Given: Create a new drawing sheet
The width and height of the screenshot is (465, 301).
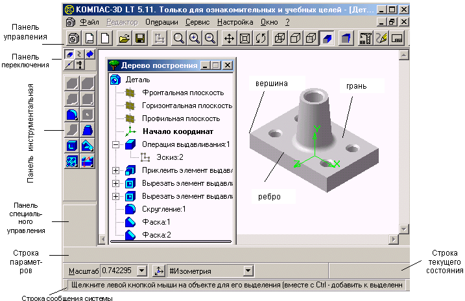Looking at the screenshot, I should (x=89, y=38).
